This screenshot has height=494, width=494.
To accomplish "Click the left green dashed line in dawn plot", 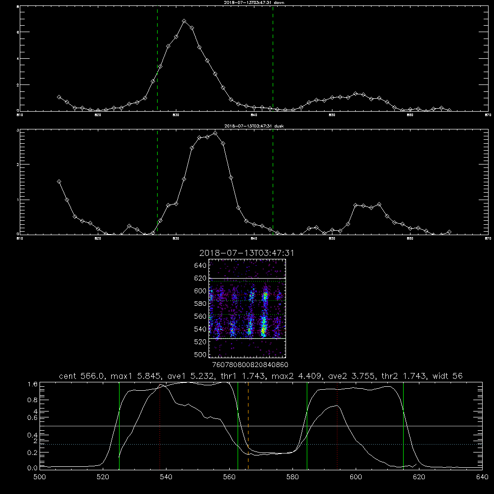I will (157, 59).
